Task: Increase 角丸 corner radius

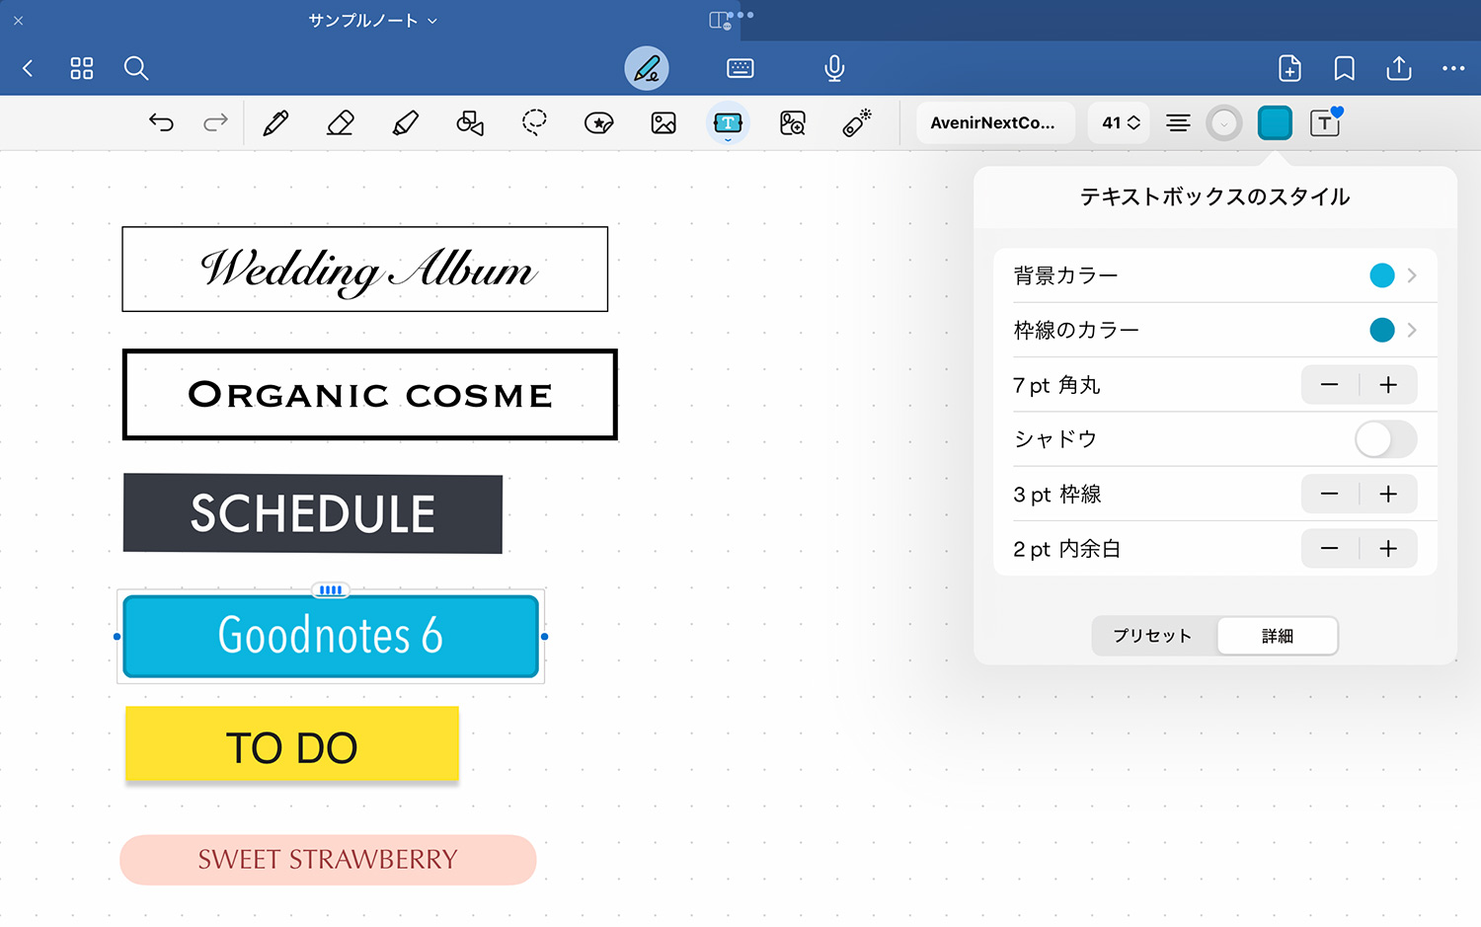Action: click(1388, 385)
